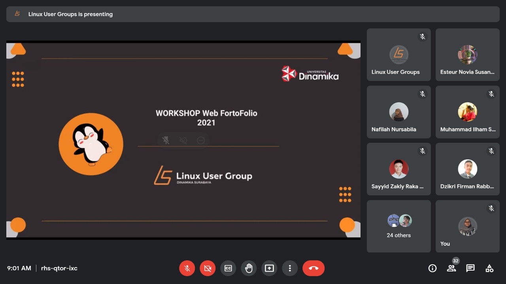Click the "Nafilah Nursabila" name label
The height and width of the screenshot is (284, 506).
[394, 129]
